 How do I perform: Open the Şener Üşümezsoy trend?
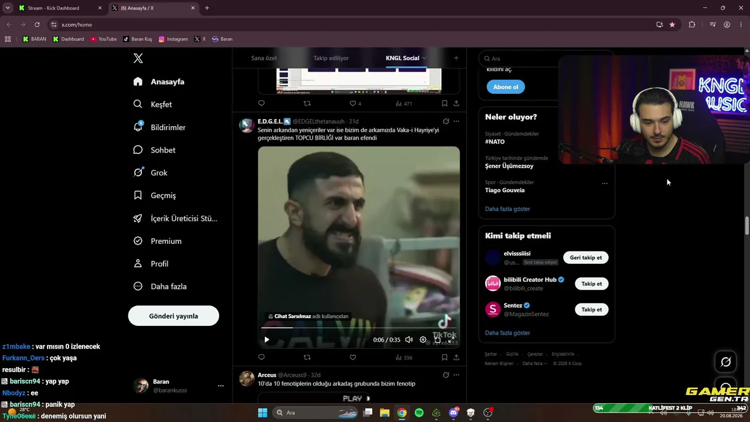coord(509,166)
